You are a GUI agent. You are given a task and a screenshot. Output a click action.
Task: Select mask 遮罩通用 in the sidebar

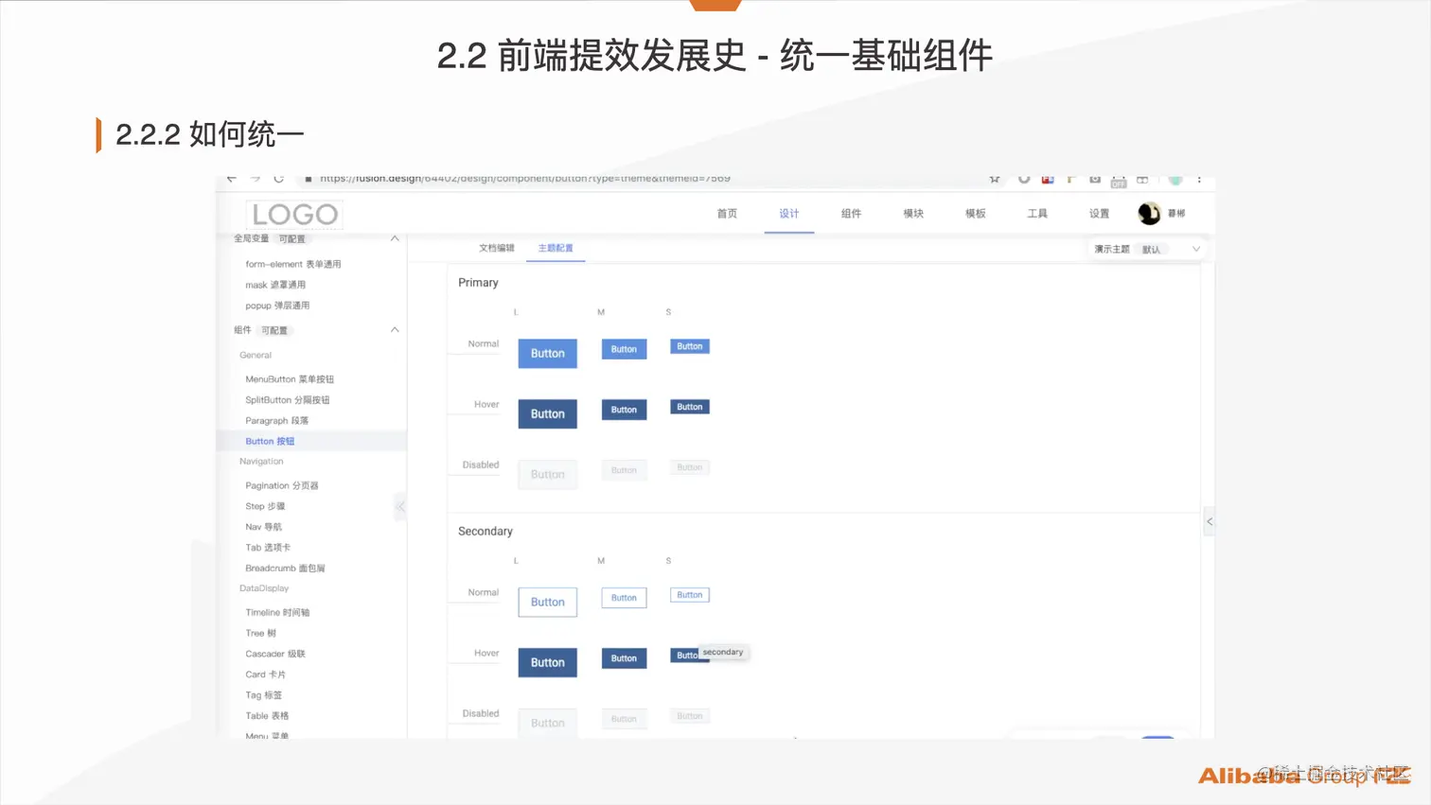pyautogui.click(x=275, y=285)
